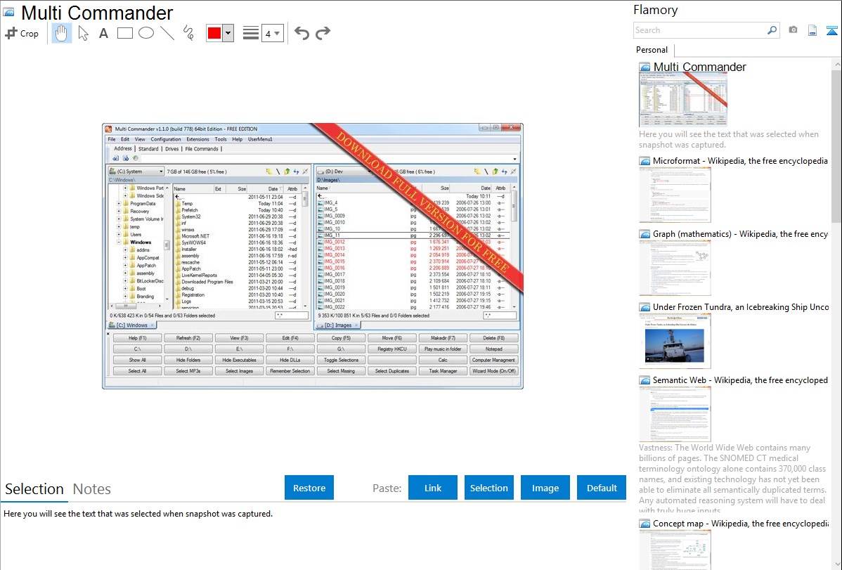The image size is (842, 570).
Task: Click the Default paste button
Action: pyautogui.click(x=602, y=488)
